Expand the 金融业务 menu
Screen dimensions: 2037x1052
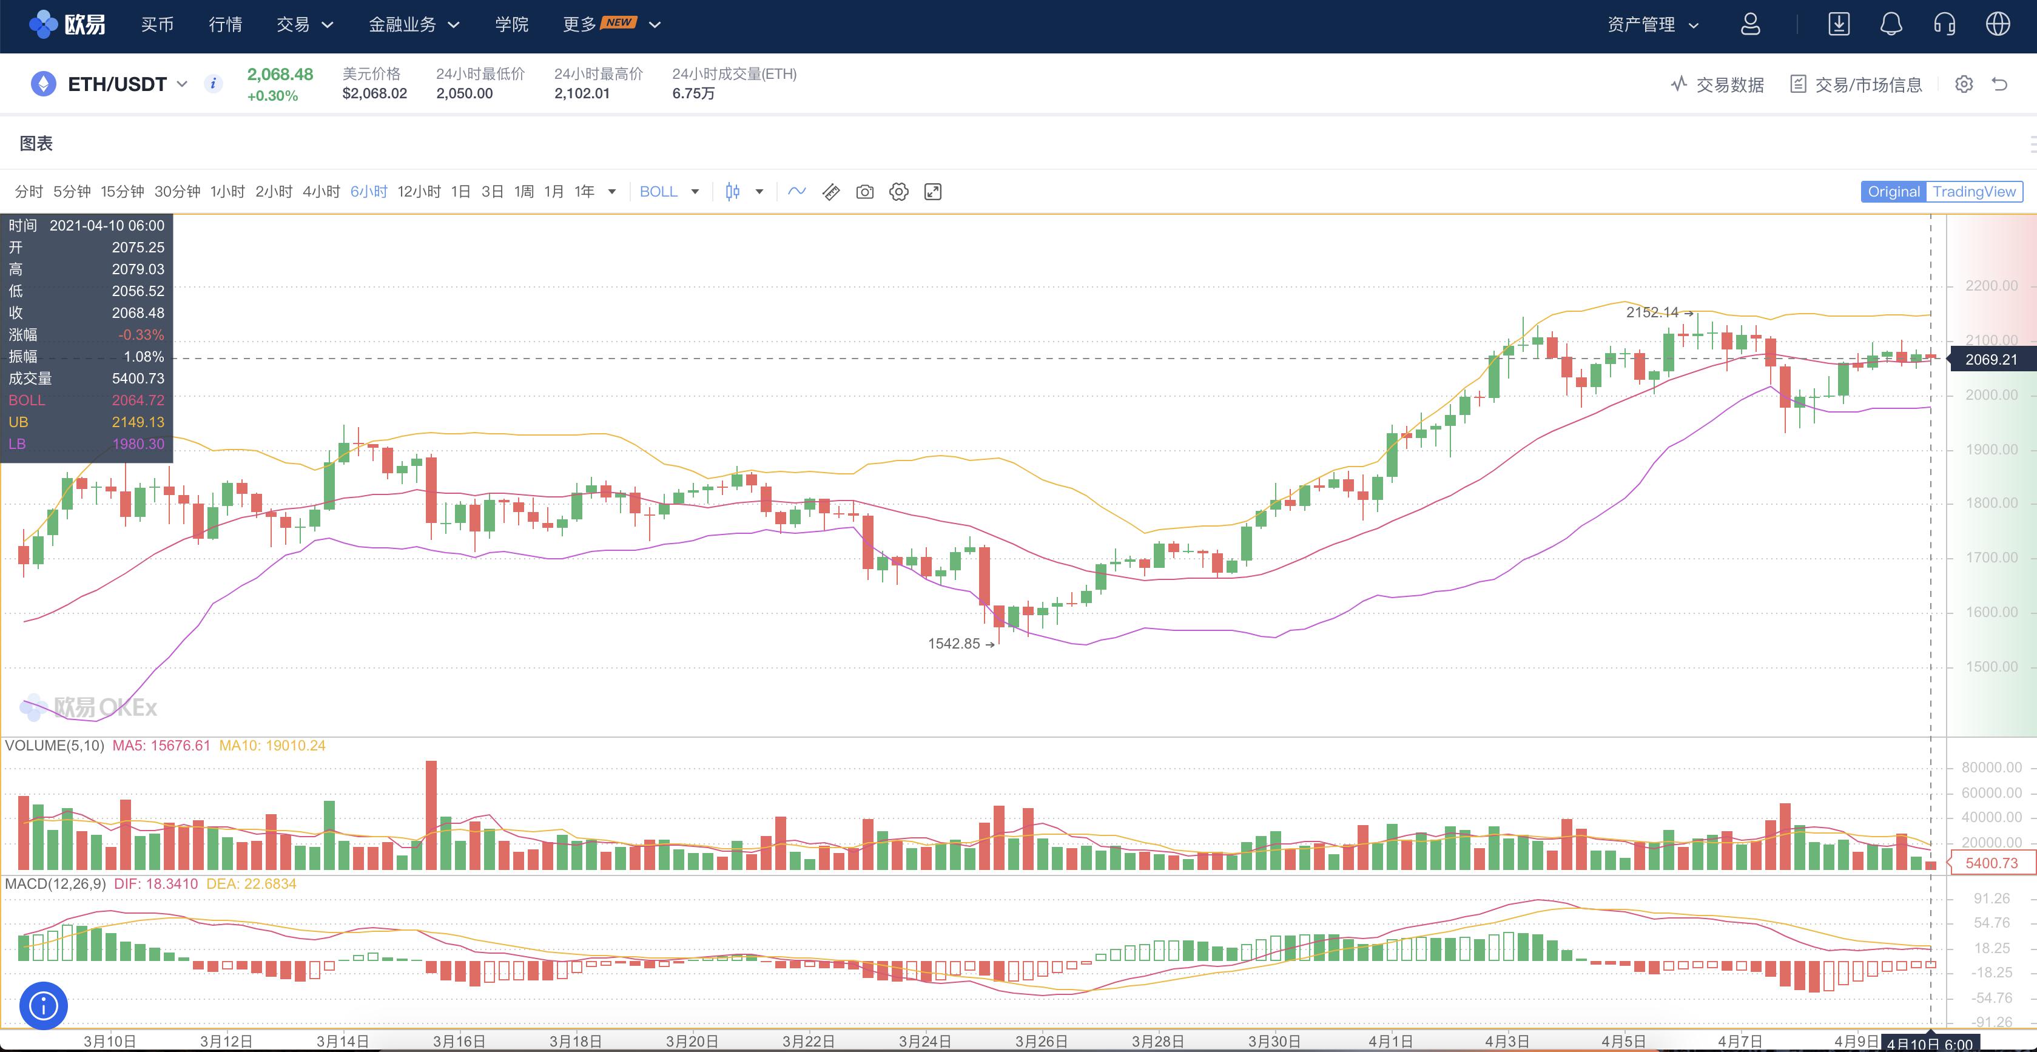coord(414,24)
